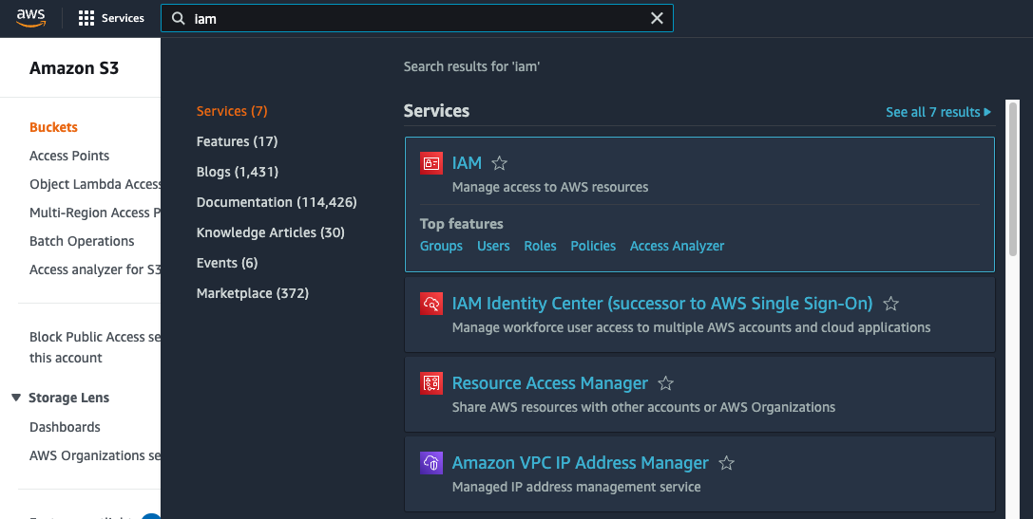Open IAM Identity Center link
Image resolution: width=1033 pixels, height=519 pixels.
662,304
